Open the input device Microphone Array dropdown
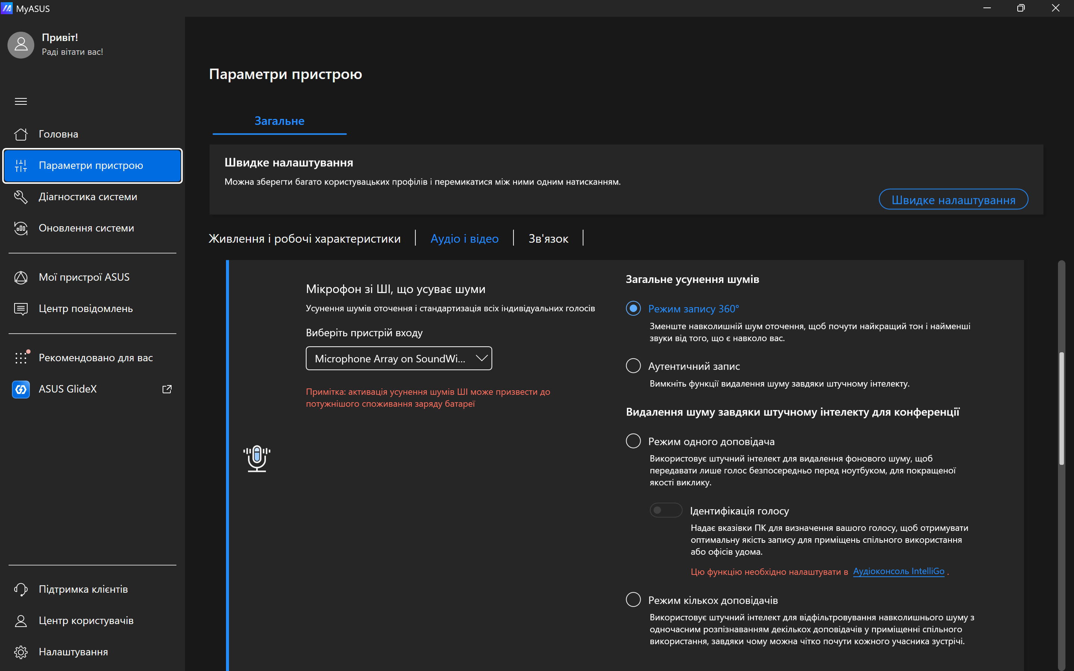1074x671 pixels. [399, 358]
